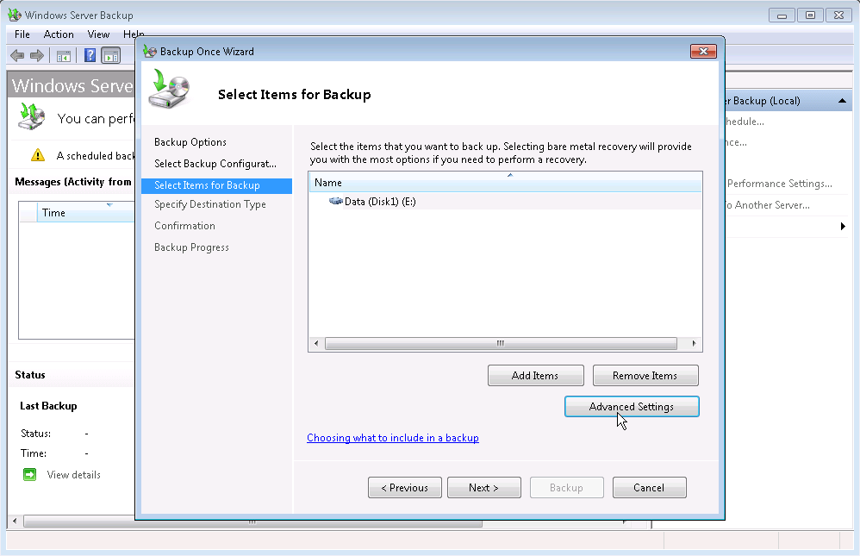Expand the actions submenu via the right-pointing arrow
The image size is (860, 556).
coord(841,226)
